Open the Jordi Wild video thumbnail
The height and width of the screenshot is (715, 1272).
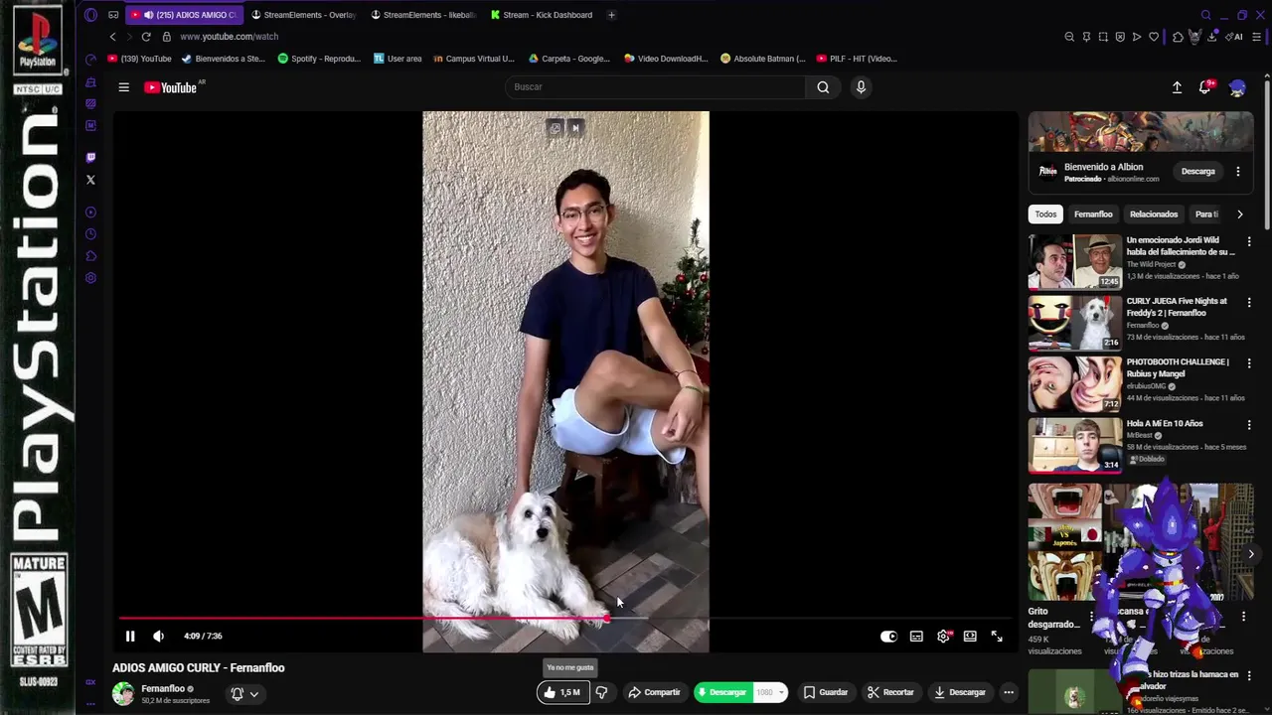click(x=1075, y=261)
